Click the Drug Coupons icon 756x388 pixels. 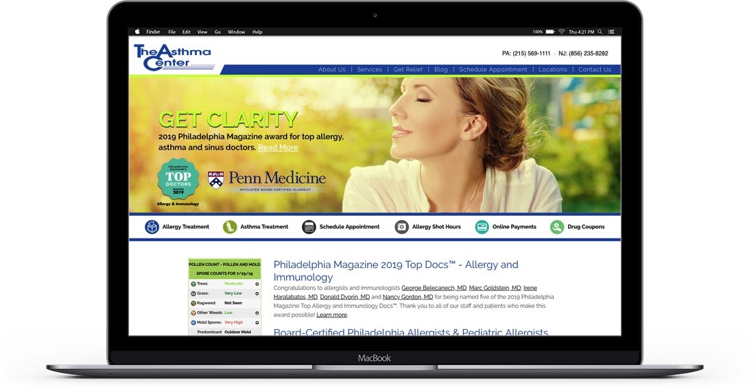pos(557,227)
